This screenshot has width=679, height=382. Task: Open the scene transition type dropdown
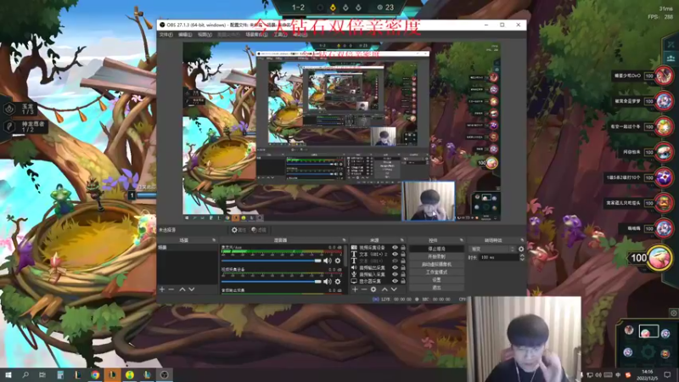[x=492, y=249]
